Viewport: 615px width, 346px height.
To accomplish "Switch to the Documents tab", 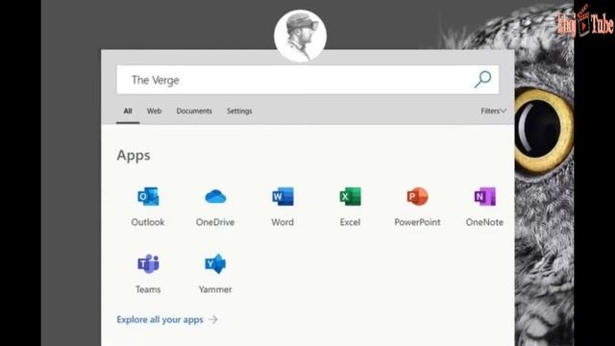I will point(194,111).
